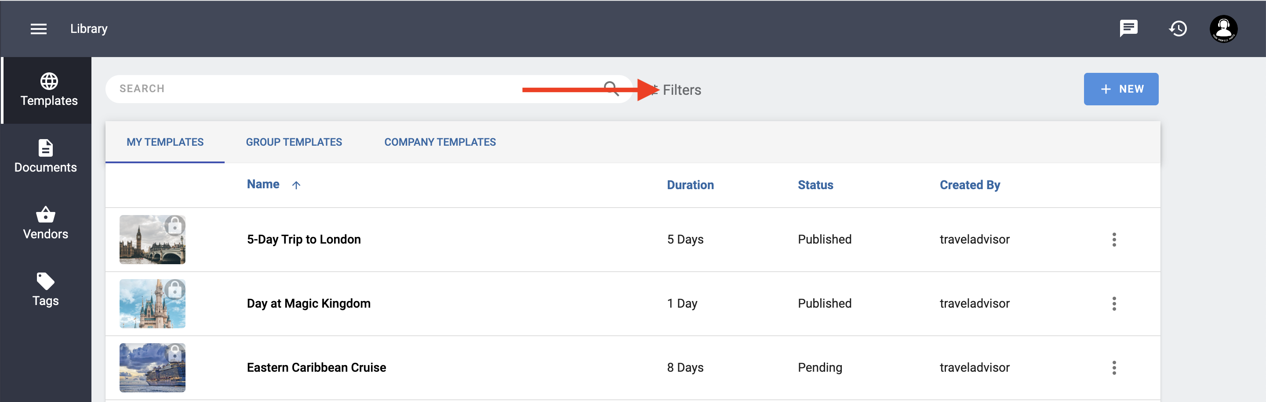Click traveladvisor in Caribbean Cruise row
This screenshot has width=1266, height=402.
pos(975,368)
